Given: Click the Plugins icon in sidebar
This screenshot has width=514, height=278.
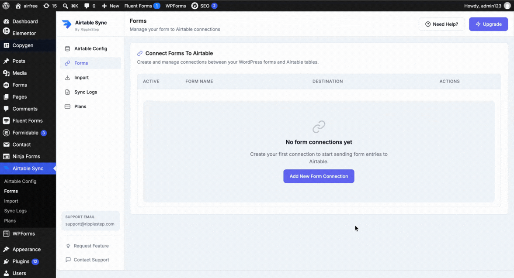Looking at the screenshot, I should click(6, 261).
